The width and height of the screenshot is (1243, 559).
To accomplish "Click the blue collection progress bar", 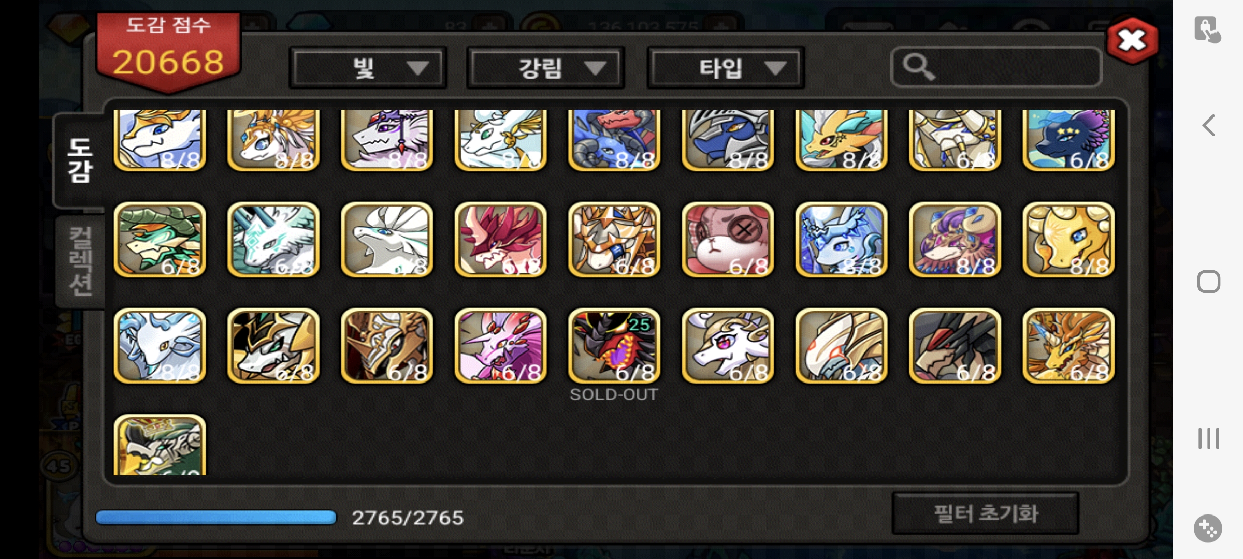I will coord(216,518).
